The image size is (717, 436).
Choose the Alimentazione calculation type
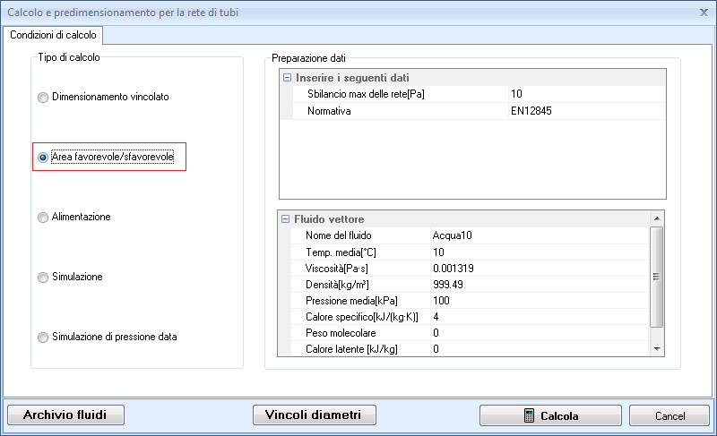click(x=43, y=218)
